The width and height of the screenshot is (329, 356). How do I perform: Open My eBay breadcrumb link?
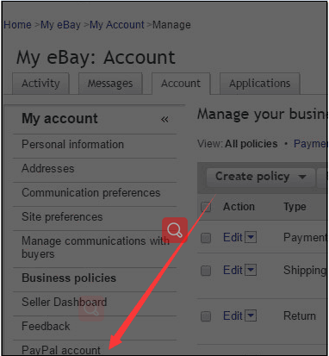click(x=60, y=25)
